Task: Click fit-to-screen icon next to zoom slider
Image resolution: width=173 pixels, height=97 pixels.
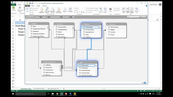Action: coord(145,17)
